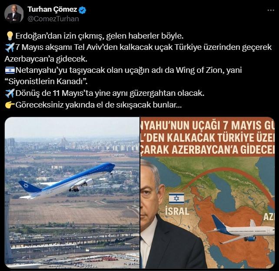Image resolution: width=279 pixels, height=271 pixels.
Task: Open Turhan Çömez's profile avatar
Action: [14, 14]
